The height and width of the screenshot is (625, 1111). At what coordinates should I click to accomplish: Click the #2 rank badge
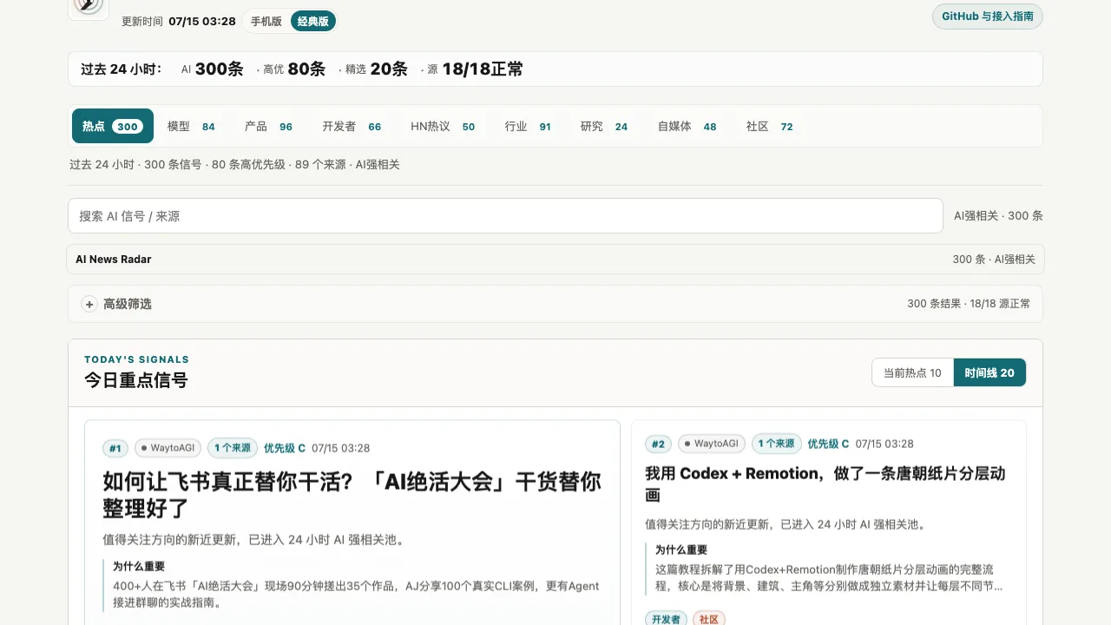point(659,444)
